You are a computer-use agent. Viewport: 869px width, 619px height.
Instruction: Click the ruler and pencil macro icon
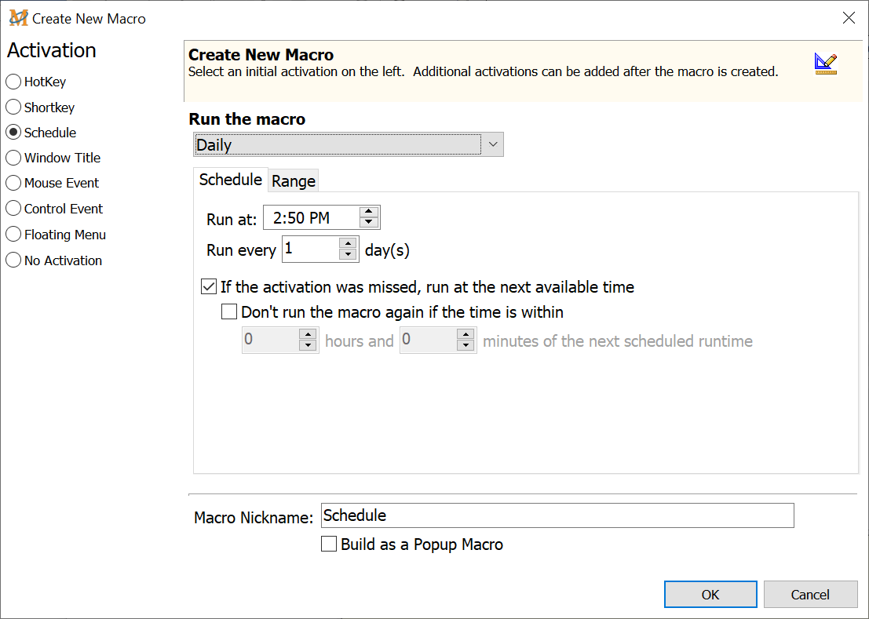825,64
